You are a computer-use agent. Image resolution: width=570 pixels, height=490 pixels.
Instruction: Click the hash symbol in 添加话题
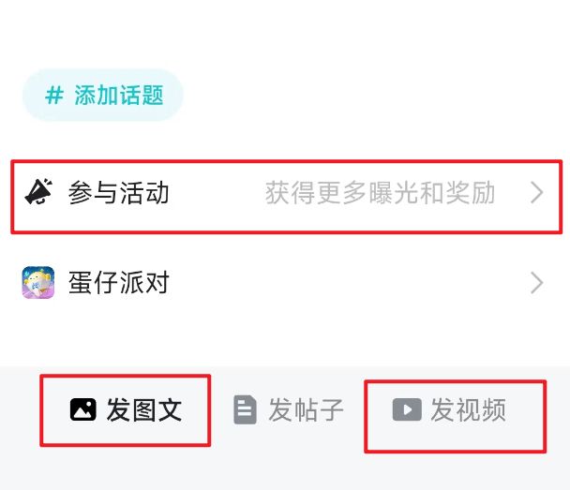[x=55, y=95]
